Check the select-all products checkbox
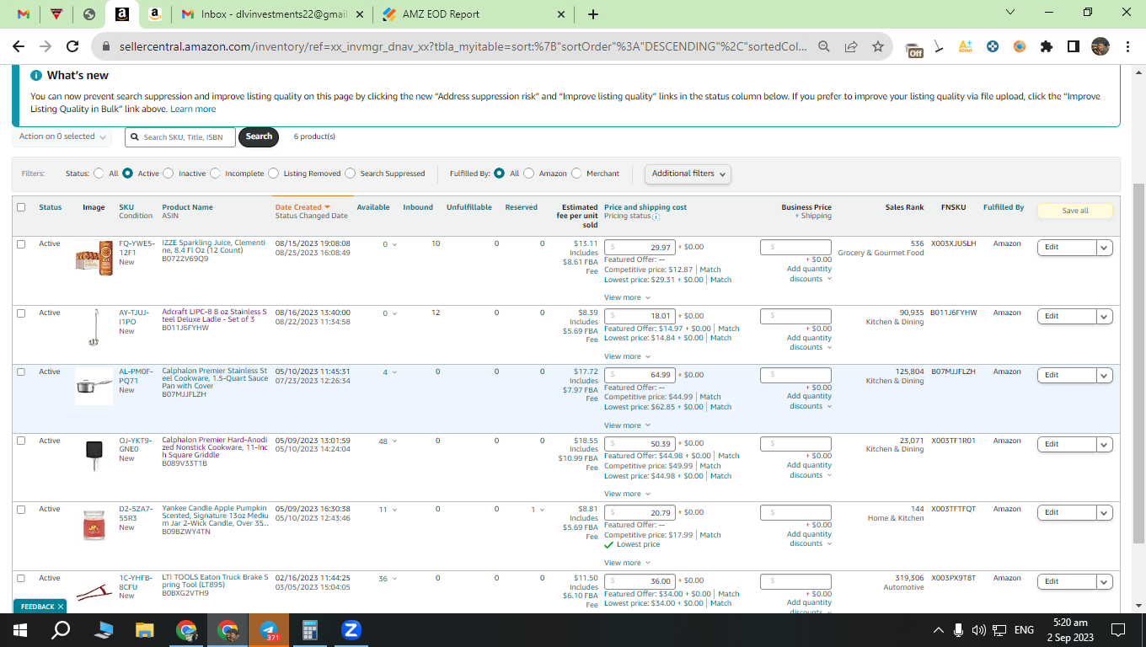 point(21,207)
